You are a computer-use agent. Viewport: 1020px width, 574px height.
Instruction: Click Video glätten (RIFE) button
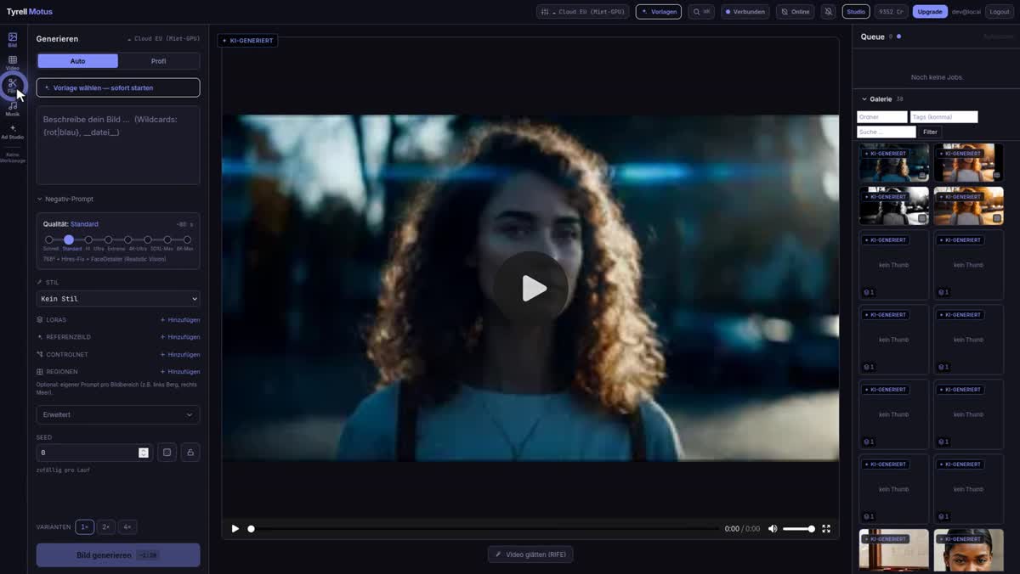(530, 554)
